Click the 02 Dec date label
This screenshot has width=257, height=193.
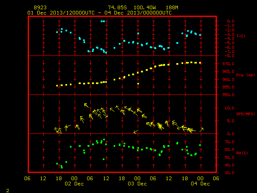coord(74,184)
